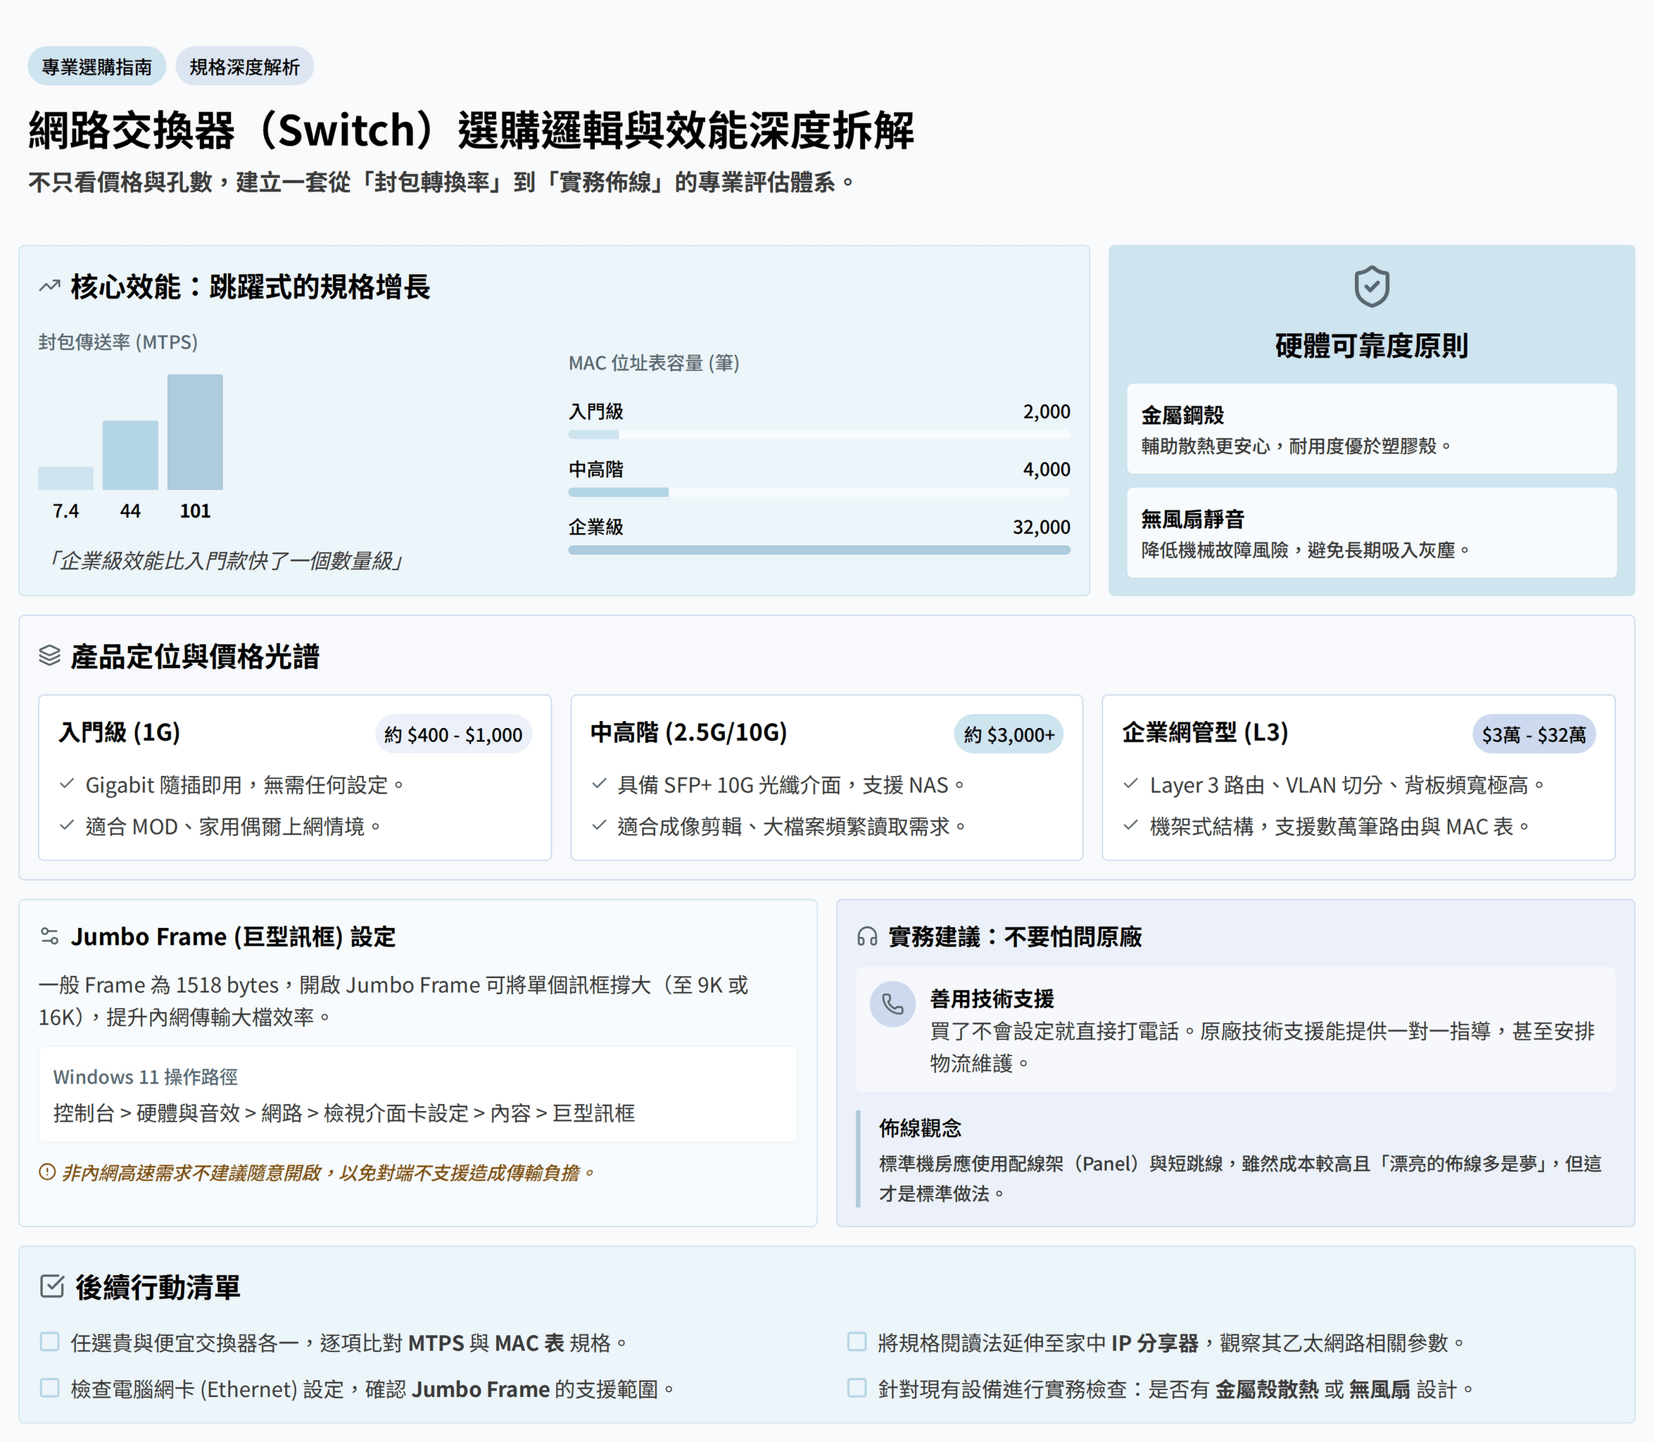Click the checklist icon beside 後續行動清單
The width and height of the screenshot is (1654, 1442).
pos(51,1286)
